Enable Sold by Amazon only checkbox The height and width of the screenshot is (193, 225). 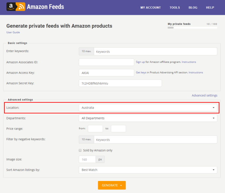(80, 150)
